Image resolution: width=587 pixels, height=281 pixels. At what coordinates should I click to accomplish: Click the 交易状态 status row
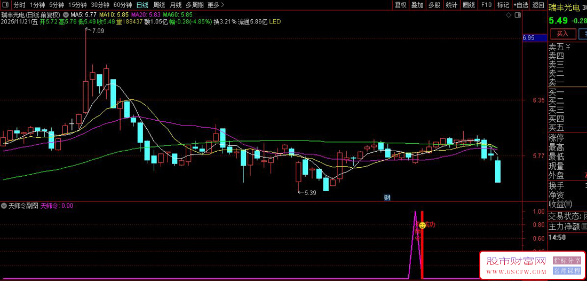click(x=567, y=216)
